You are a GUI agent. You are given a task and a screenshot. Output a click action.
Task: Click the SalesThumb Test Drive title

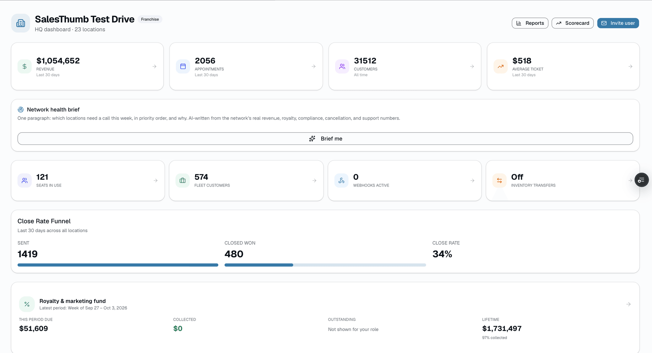[x=84, y=19]
